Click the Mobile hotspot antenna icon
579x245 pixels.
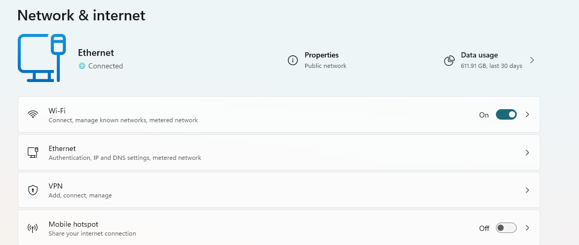point(33,228)
